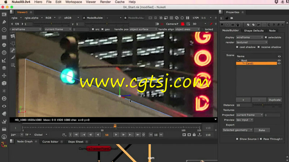The image size is (289, 162).
Task: Open the Particles nodes icon
Action: (x=4, y=91)
